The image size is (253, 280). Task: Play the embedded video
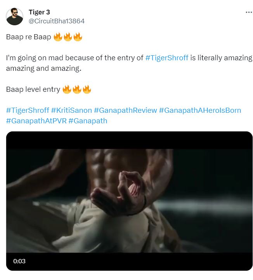point(129,201)
